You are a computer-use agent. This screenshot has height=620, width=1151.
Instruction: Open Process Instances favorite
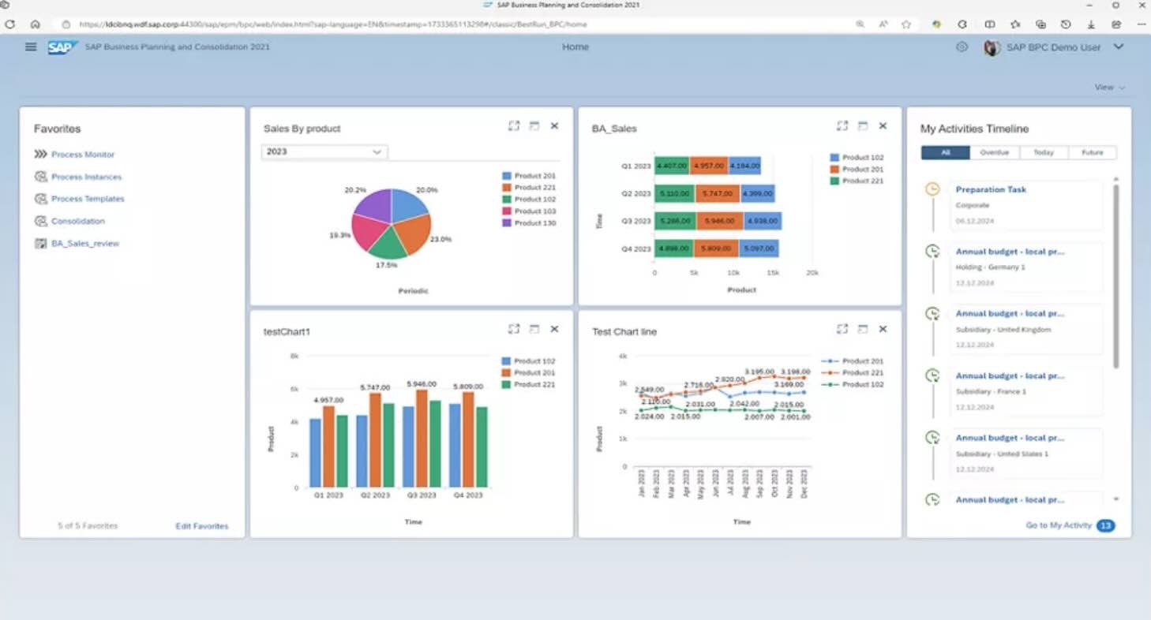tap(87, 177)
